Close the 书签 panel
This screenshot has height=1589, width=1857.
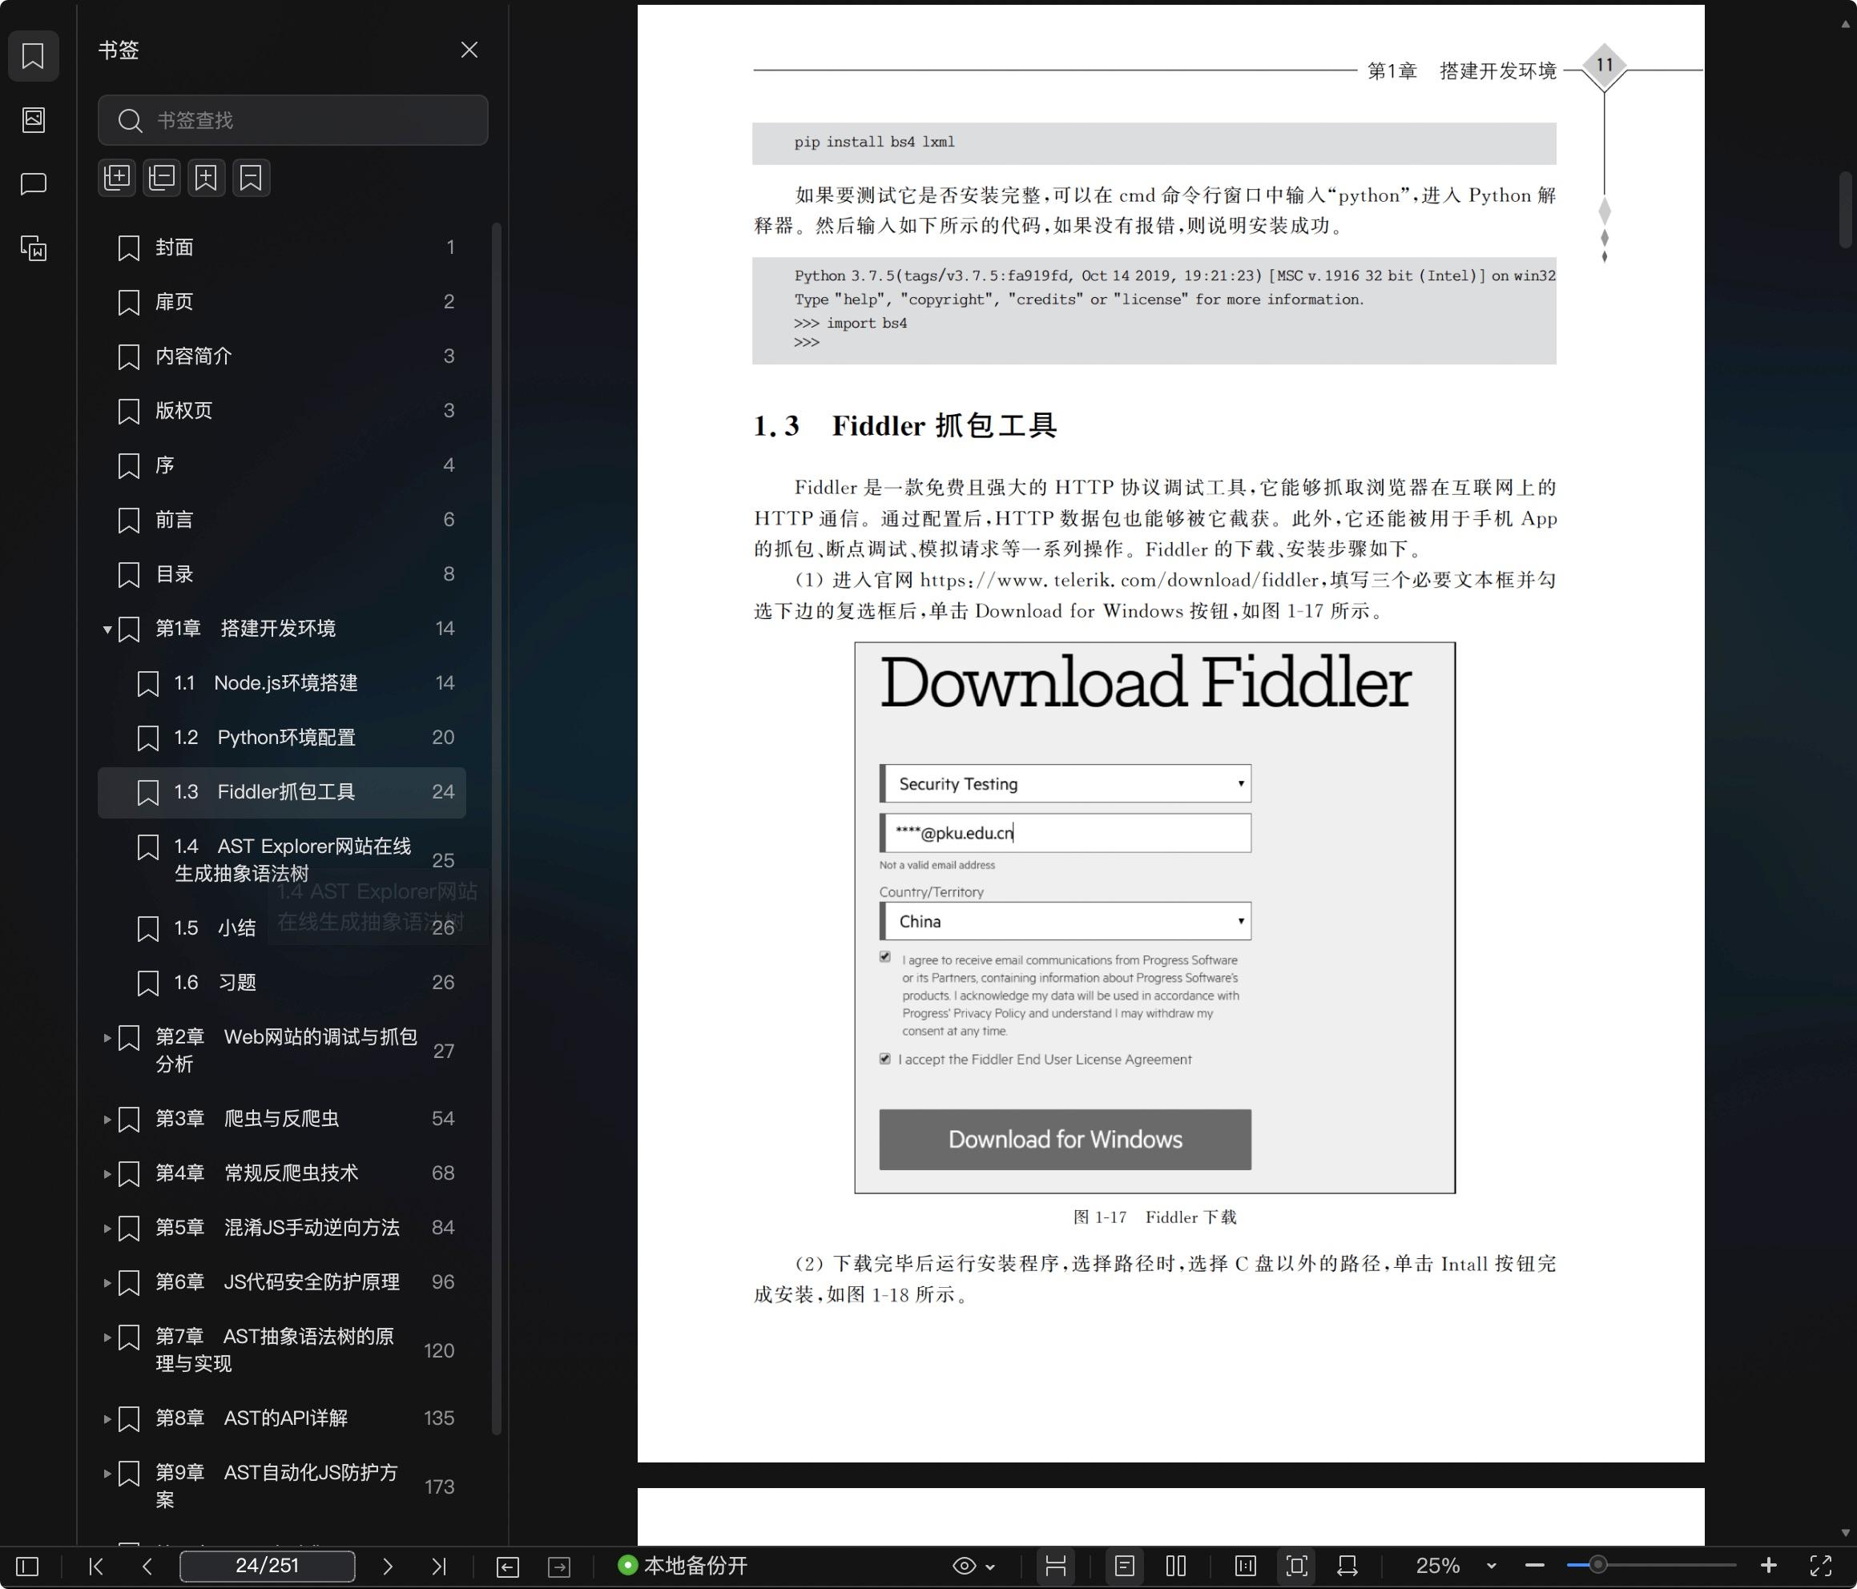pos(469,50)
